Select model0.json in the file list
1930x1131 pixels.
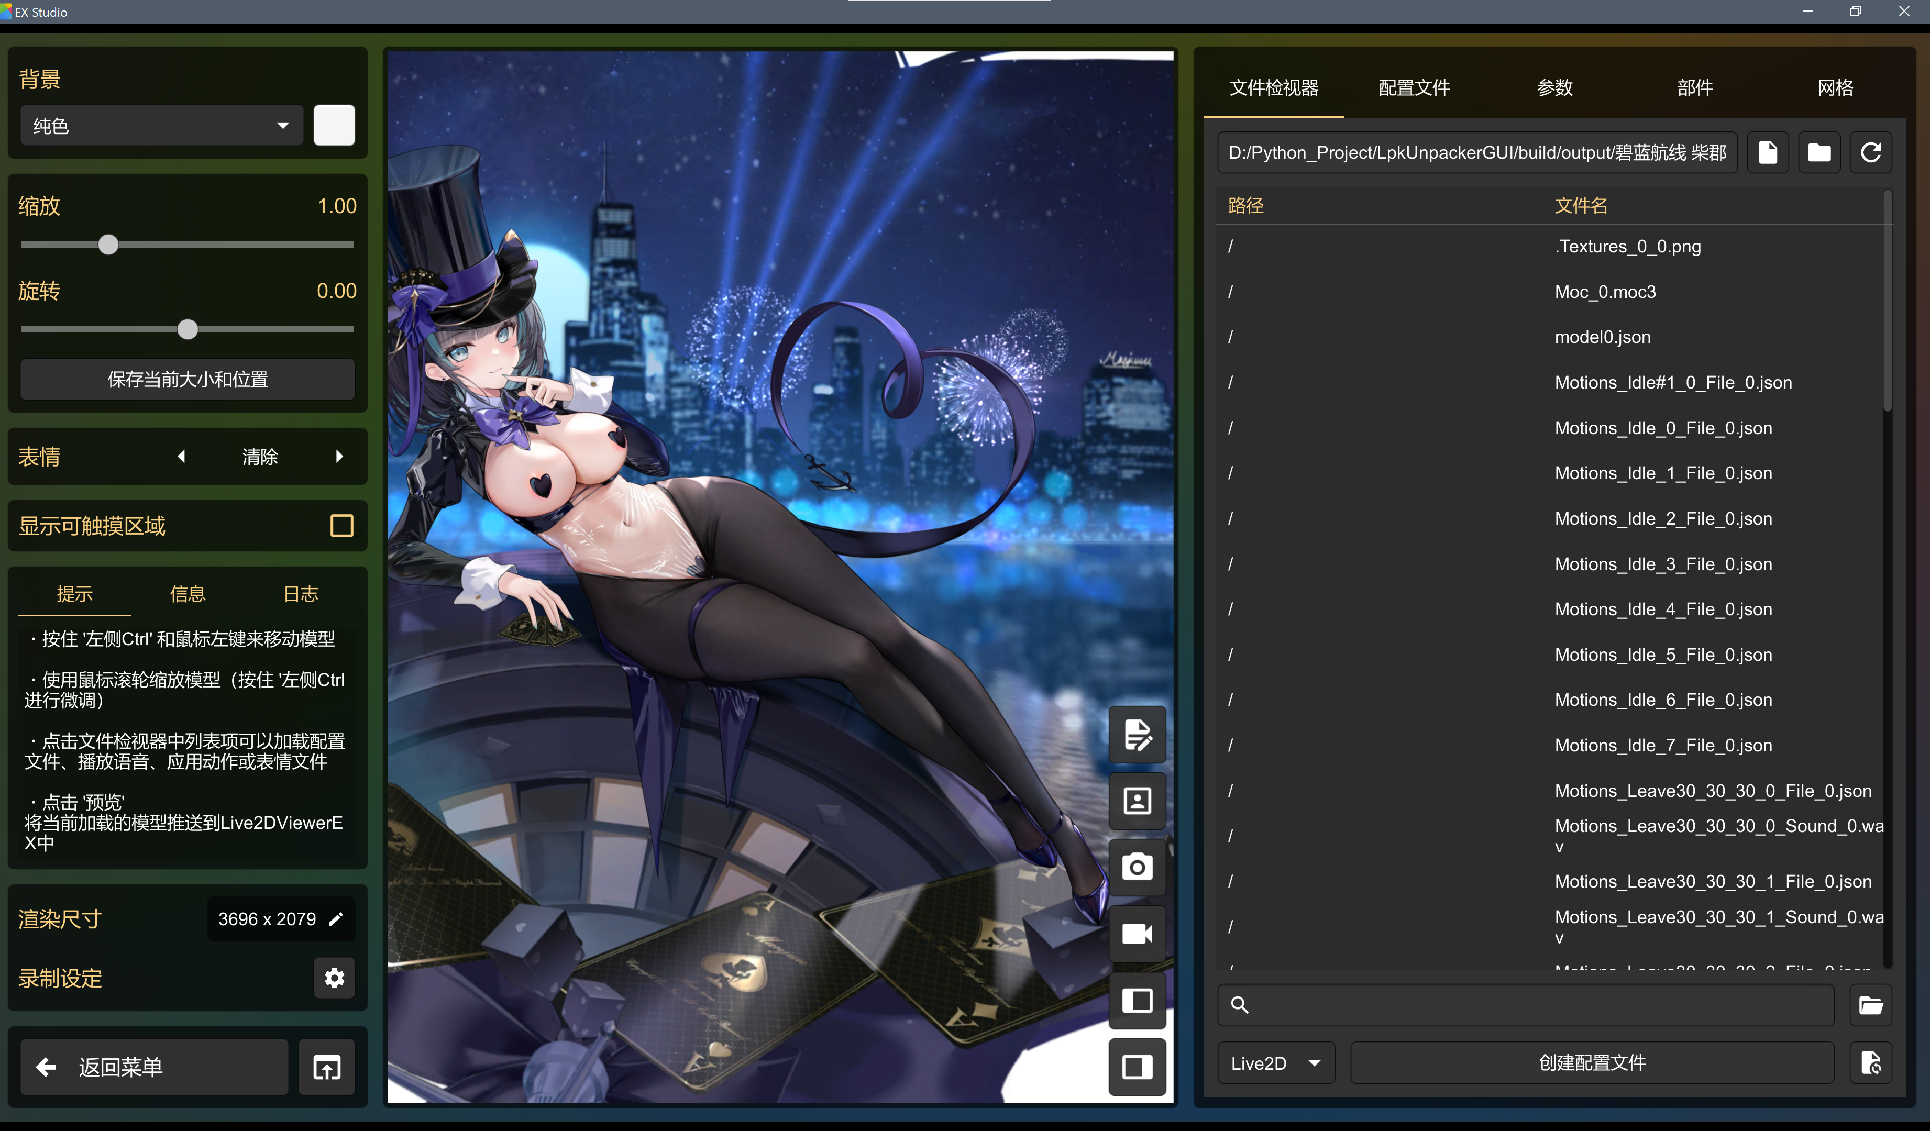coord(1602,337)
